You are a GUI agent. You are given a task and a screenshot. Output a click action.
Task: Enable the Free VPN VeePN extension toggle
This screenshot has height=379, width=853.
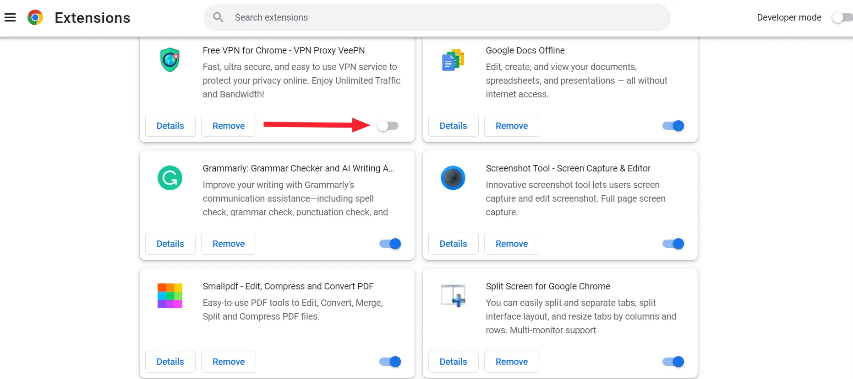coord(388,126)
